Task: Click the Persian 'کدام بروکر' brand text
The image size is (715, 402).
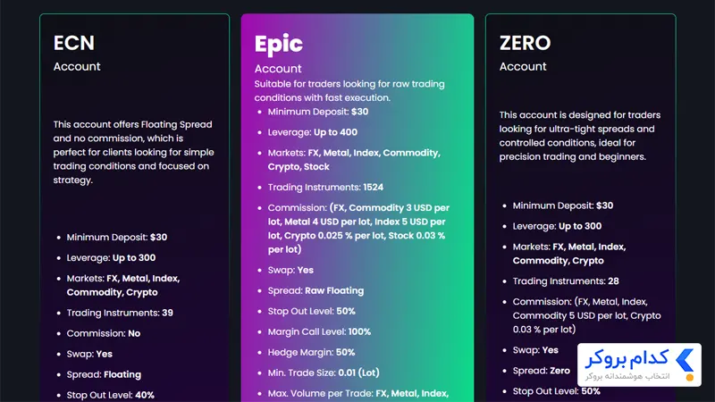Action: coord(627,359)
